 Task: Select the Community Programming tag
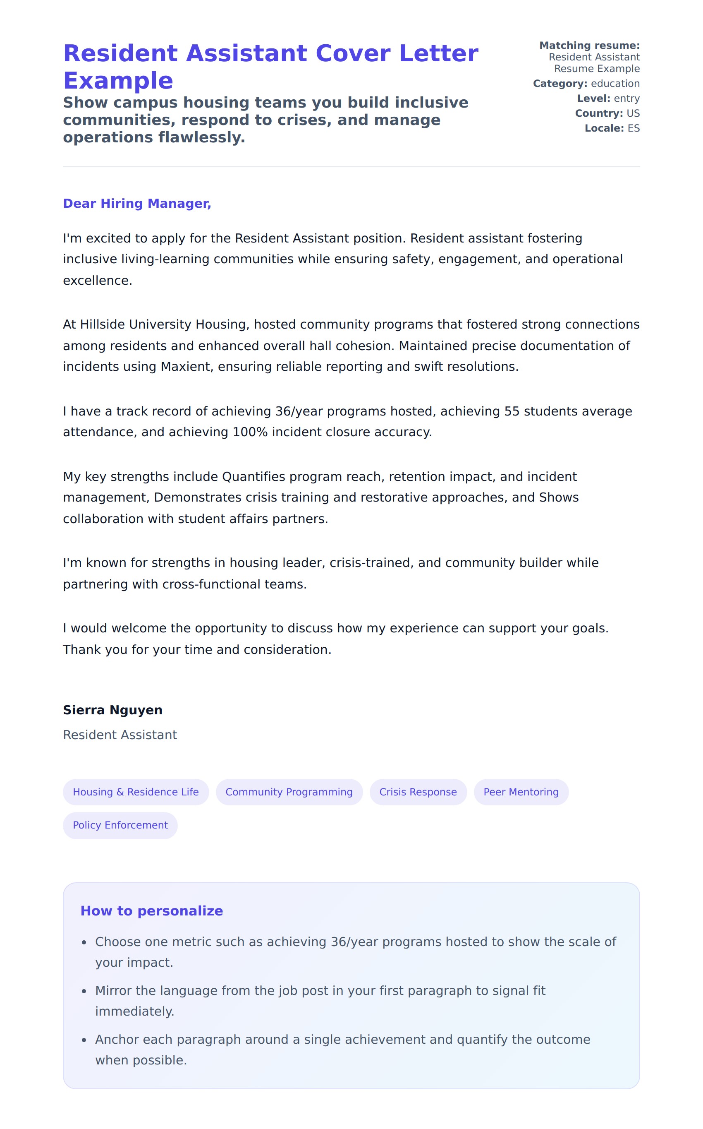coord(289,792)
